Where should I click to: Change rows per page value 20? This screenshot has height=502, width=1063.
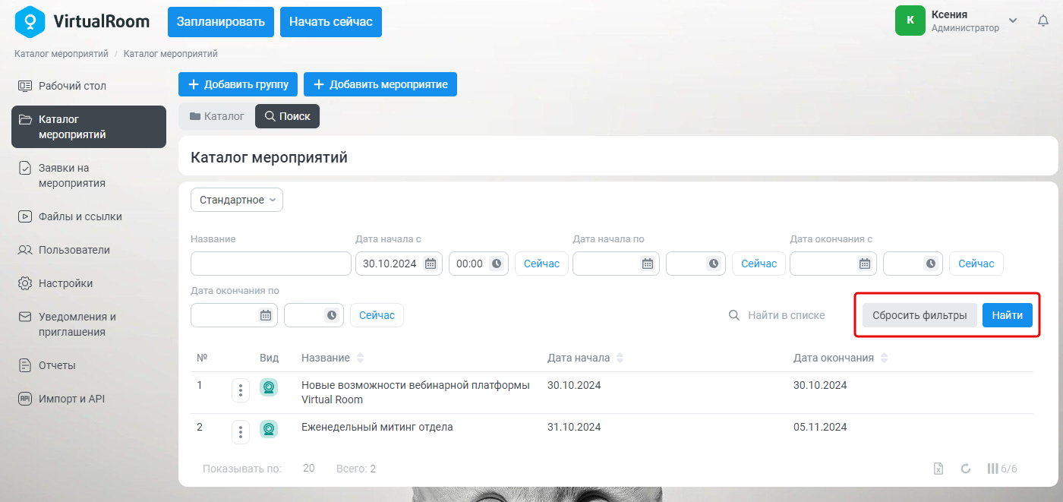pos(309,469)
